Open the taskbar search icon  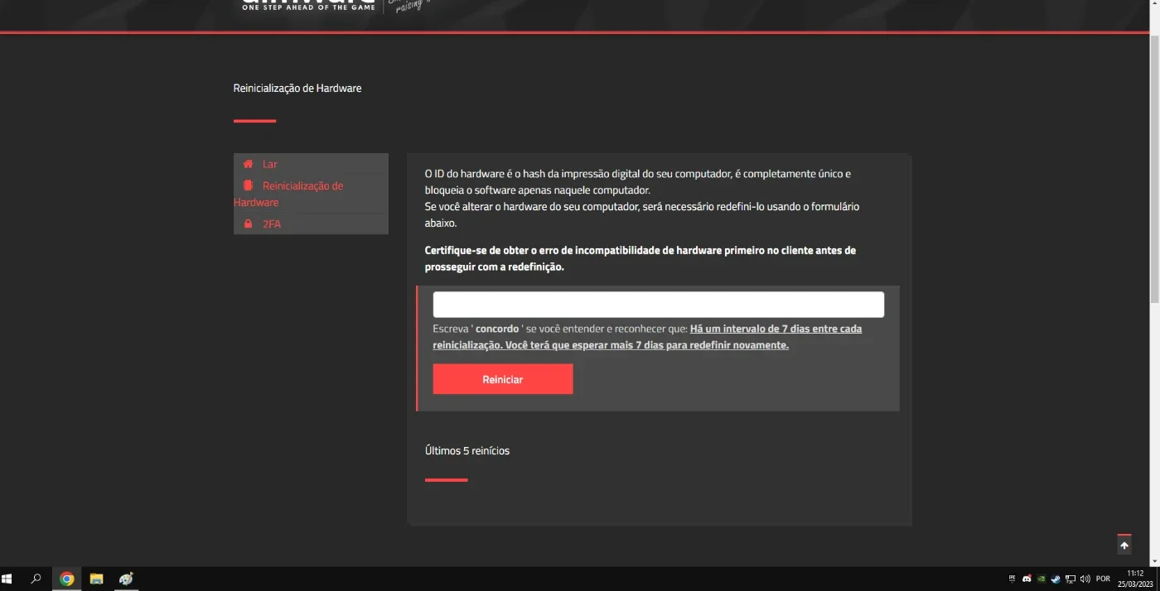coord(36,579)
